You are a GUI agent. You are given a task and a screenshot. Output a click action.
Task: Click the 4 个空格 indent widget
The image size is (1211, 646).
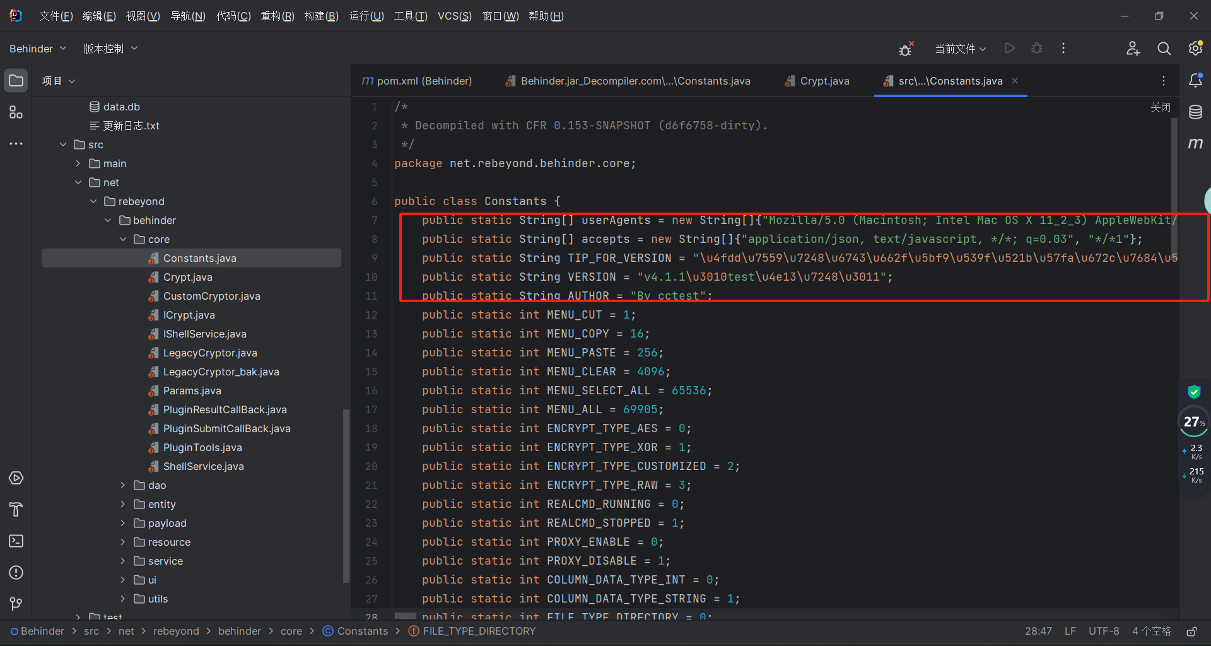pos(1151,631)
